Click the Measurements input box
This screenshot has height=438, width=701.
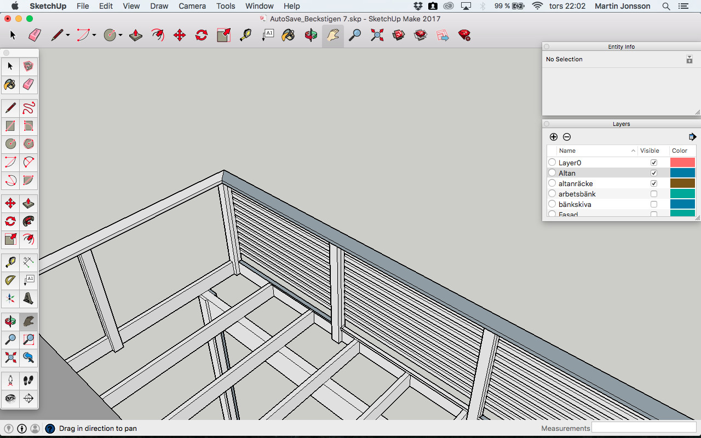tap(643, 428)
